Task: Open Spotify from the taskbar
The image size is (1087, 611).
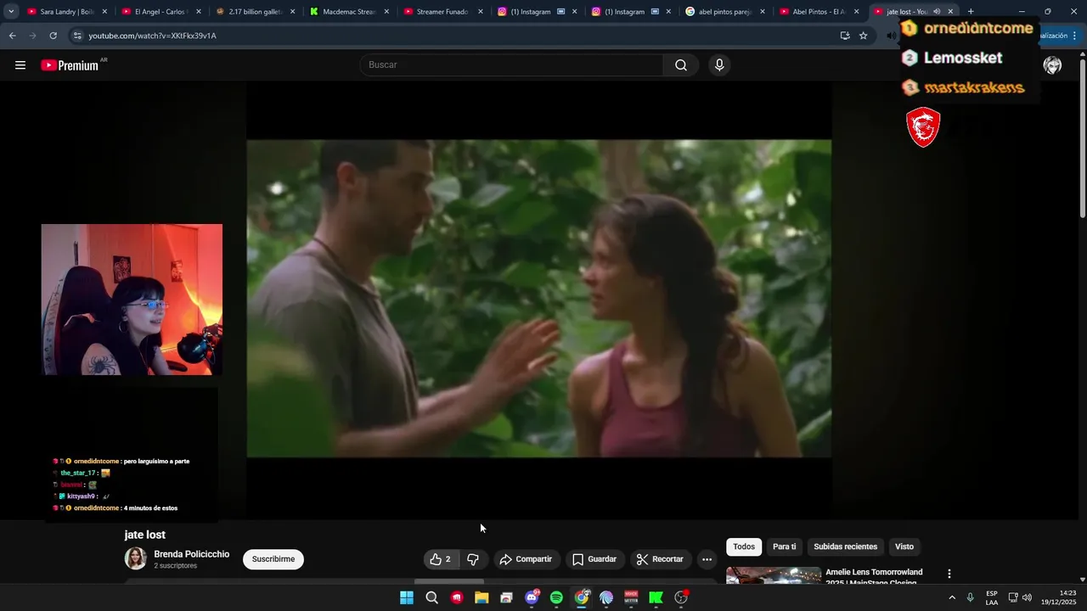Action: 556,597
